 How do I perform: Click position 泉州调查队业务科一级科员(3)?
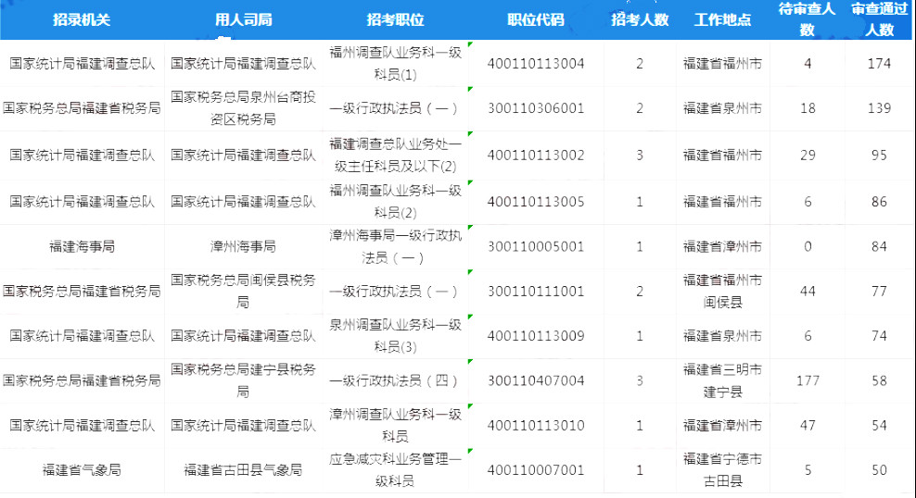pos(395,336)
